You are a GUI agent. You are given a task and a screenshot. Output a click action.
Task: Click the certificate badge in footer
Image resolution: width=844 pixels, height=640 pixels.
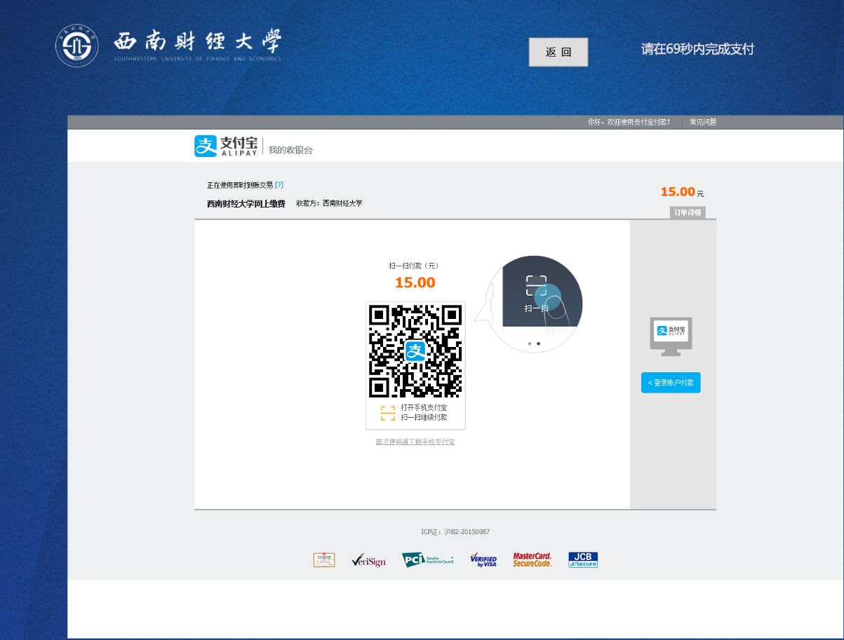pyautogui.click(x=324, y=559)
